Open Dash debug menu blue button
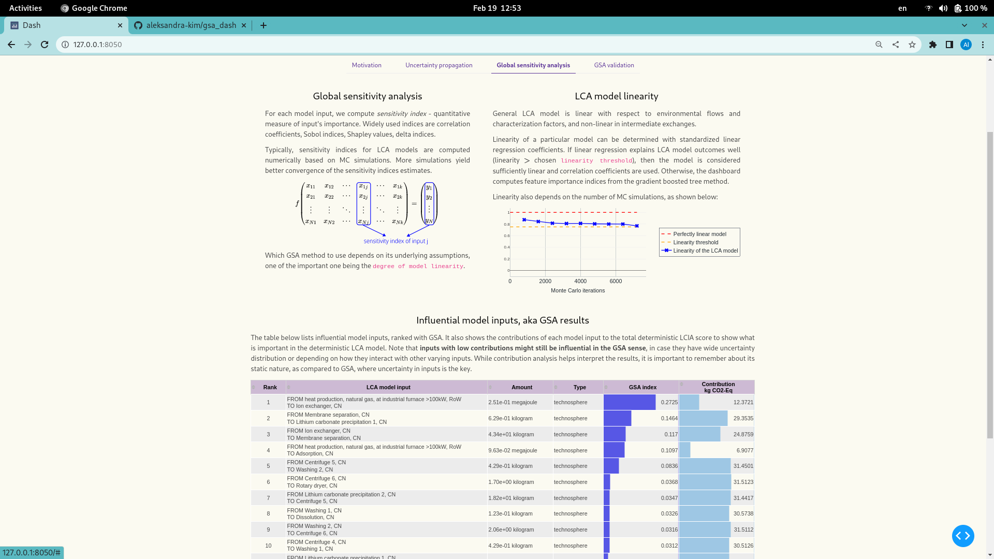The height and width of the screenshot is (559, 994). [x=962, y=536]
